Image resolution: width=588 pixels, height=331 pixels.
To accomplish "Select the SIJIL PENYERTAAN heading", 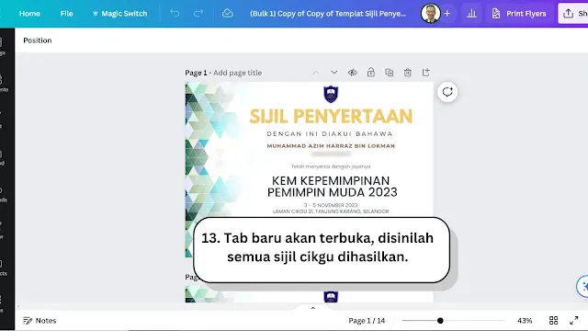I will point(331,117).
